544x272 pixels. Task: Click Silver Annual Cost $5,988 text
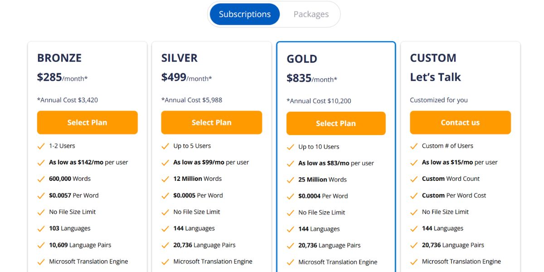click(192, 100)
